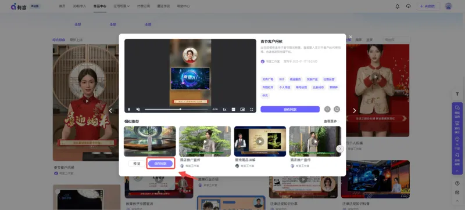Sort the works by 最新上线
This screenshot has width=465, height=210.
coord(76,39)
